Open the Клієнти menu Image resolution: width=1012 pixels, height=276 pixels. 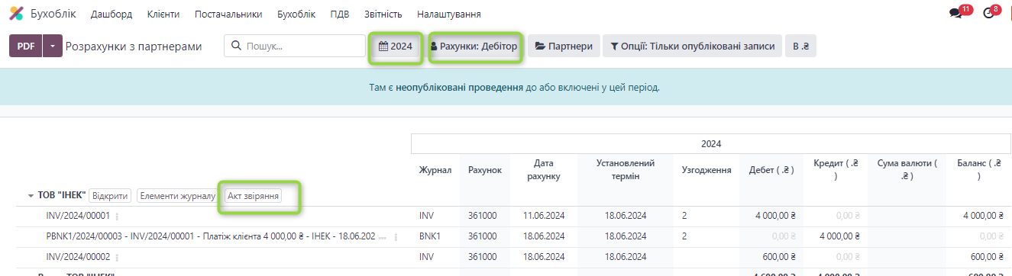[163, 14]
